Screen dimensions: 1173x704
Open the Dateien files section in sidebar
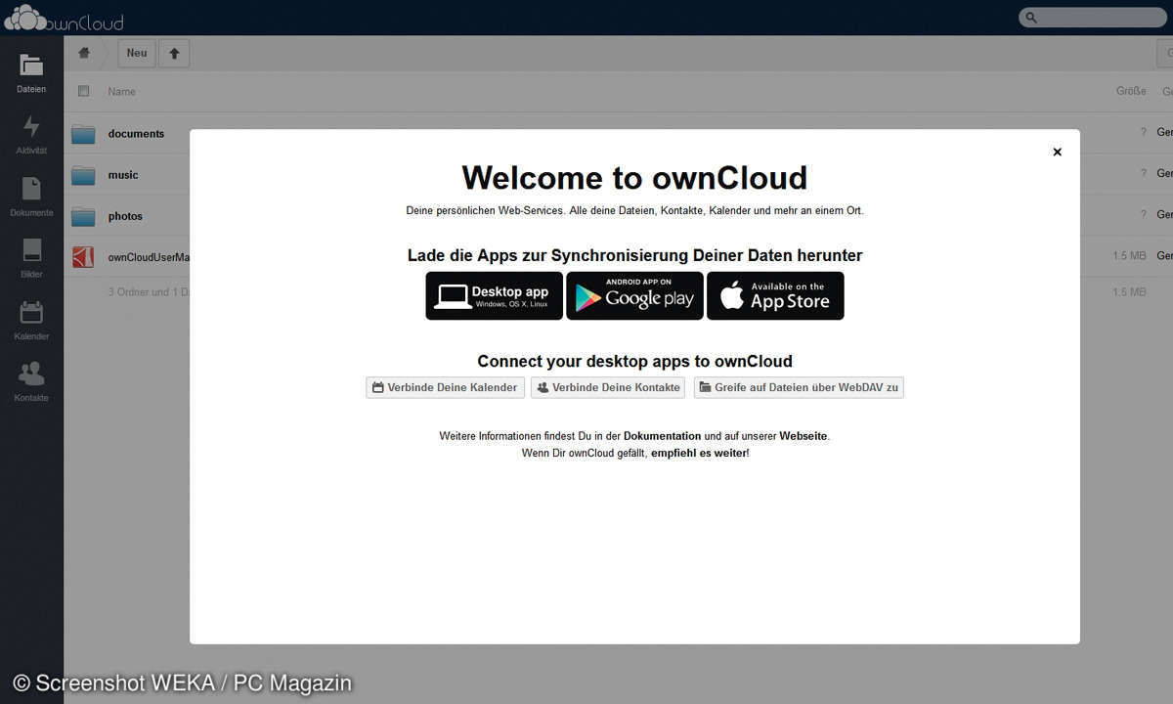31,73
